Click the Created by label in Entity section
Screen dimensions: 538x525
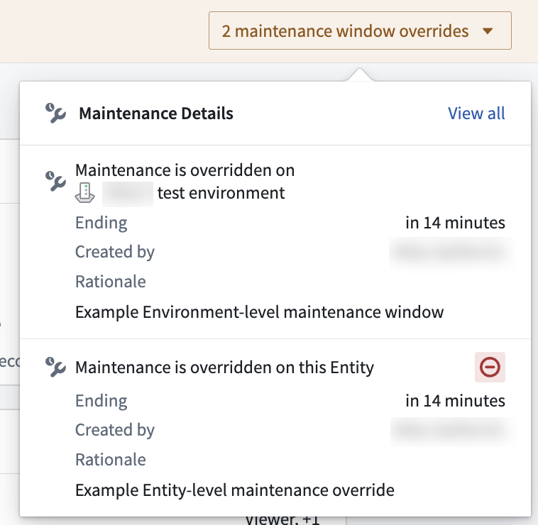point(115,430)
